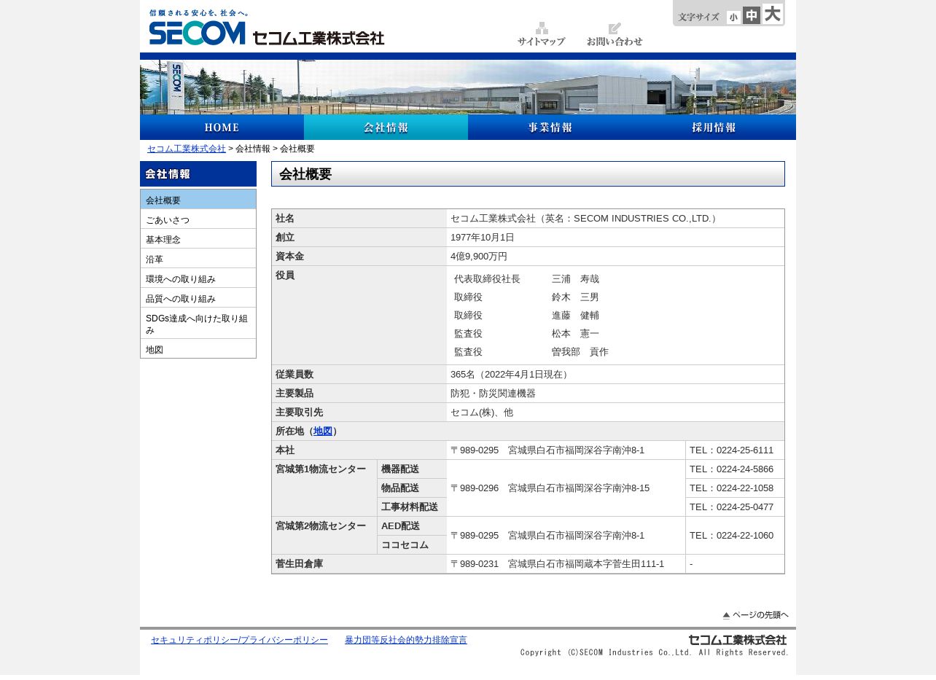936x680 pixels.
Task: Set text size to 中 (medium)
Action: (x=752, y=15)
